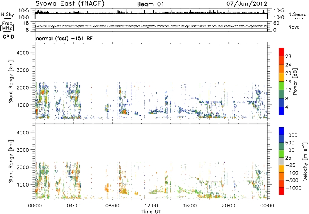The height and width of the screenshot is (214, 309).
Task: Click the 'normal (fast) -151 RF' text
Action: point(64,38)
